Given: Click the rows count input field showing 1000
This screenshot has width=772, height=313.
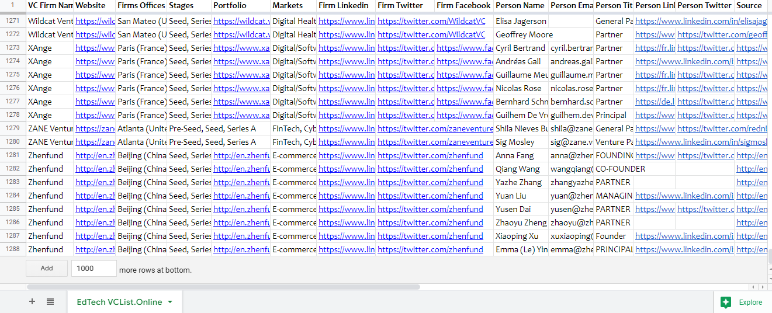Looking at the screenshot, I should point(94,268).
